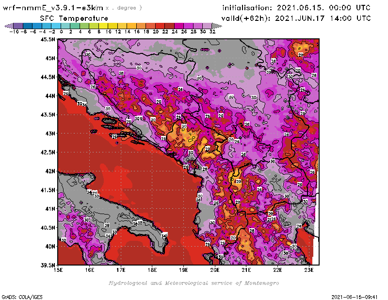
Task: Click the legend swatch between 12 and 14
Action: click(122, 26)
